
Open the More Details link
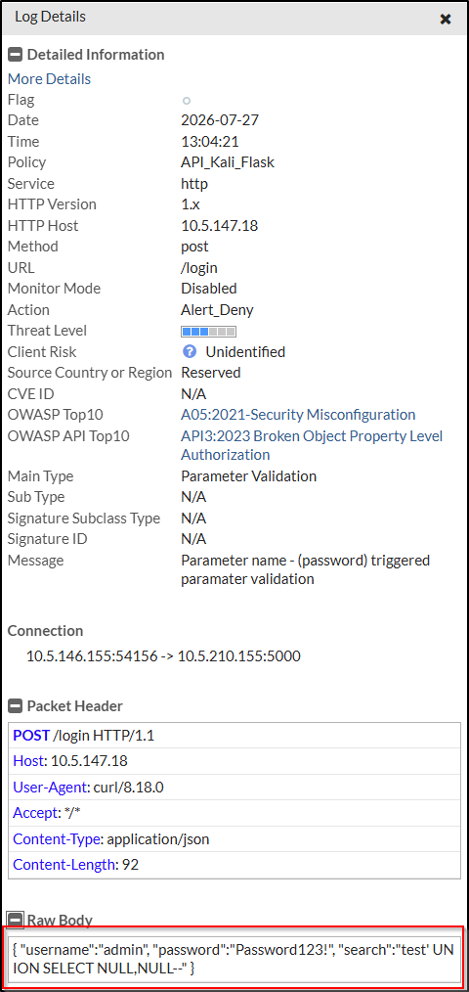(x=49, y=79)
